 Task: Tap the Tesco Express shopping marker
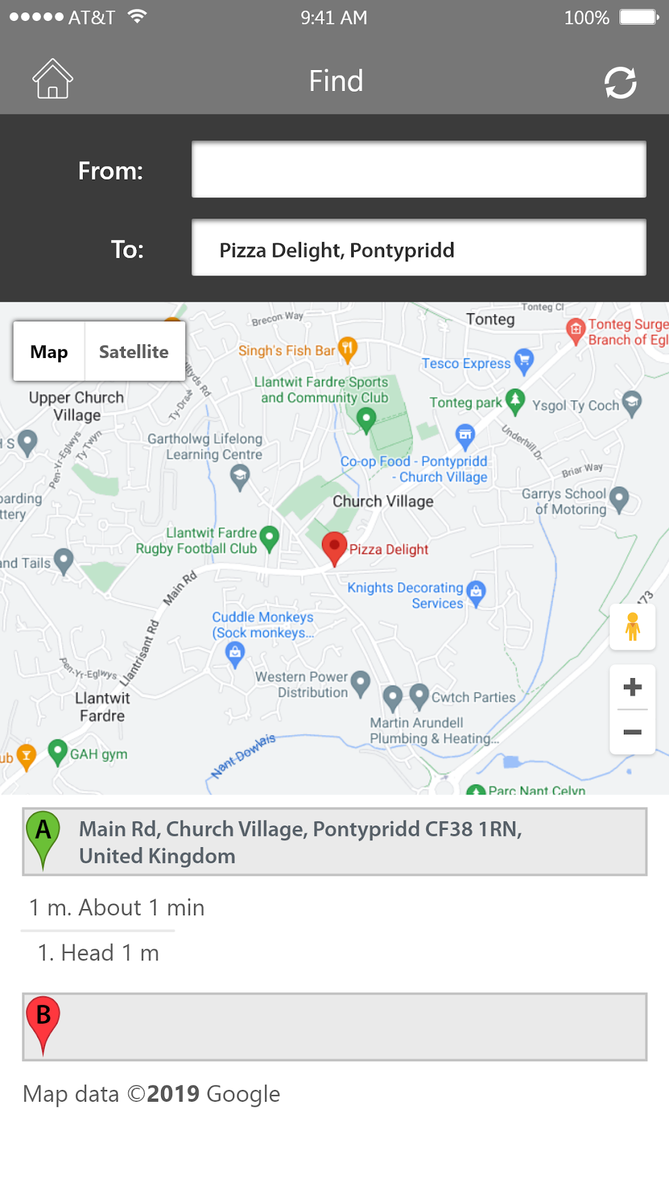524,361
